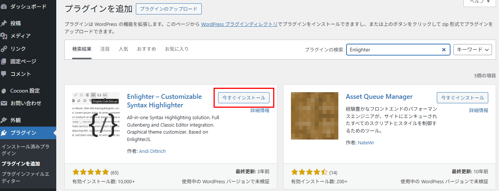The width and height of the screenshot is (499, 191).
Task: Click 最終更新: 10年前 text
Action: [x=470, y=172]
